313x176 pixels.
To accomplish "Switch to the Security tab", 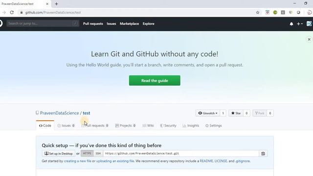I will [x=168, y=126].
